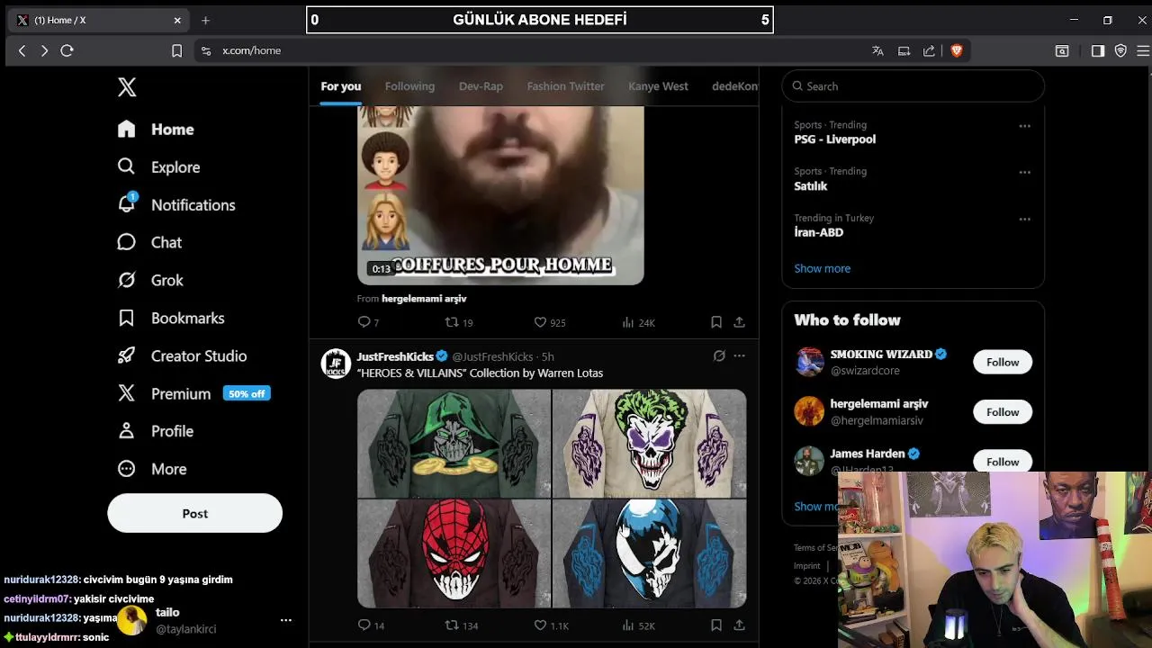Image resolution: width=1152 pixels, height=648 pixels.
Task: Like JustFreshKicks post with 1.1K likes
Action: pyautogui.click(x=551, y=625)
